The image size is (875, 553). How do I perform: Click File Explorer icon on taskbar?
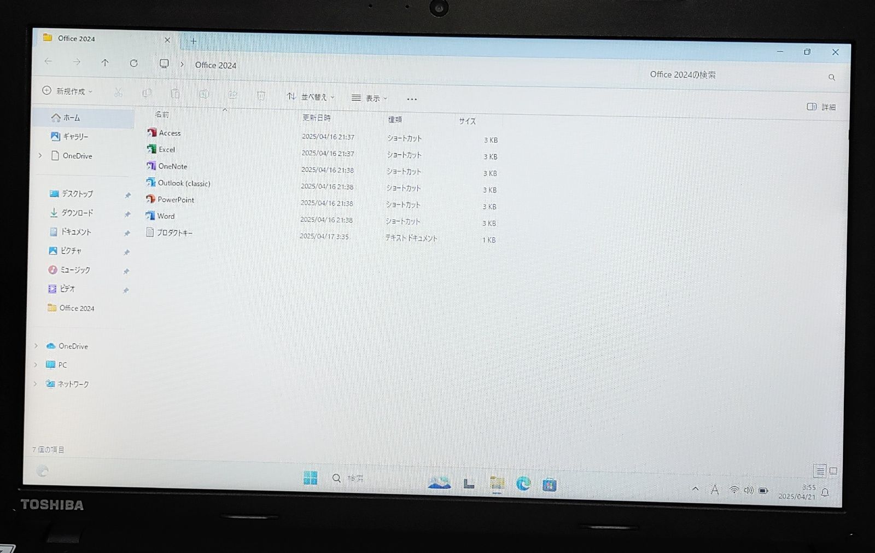point(497,483)
